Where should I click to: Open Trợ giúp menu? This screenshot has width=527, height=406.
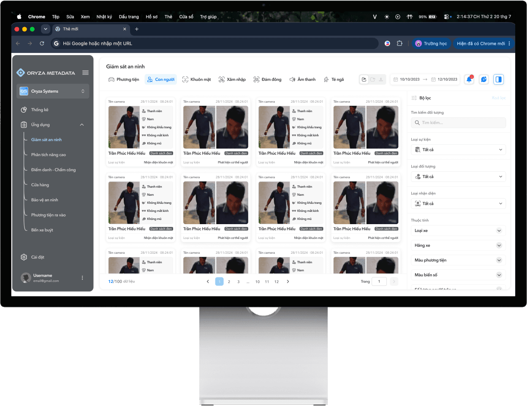click(x=208, y=17)
